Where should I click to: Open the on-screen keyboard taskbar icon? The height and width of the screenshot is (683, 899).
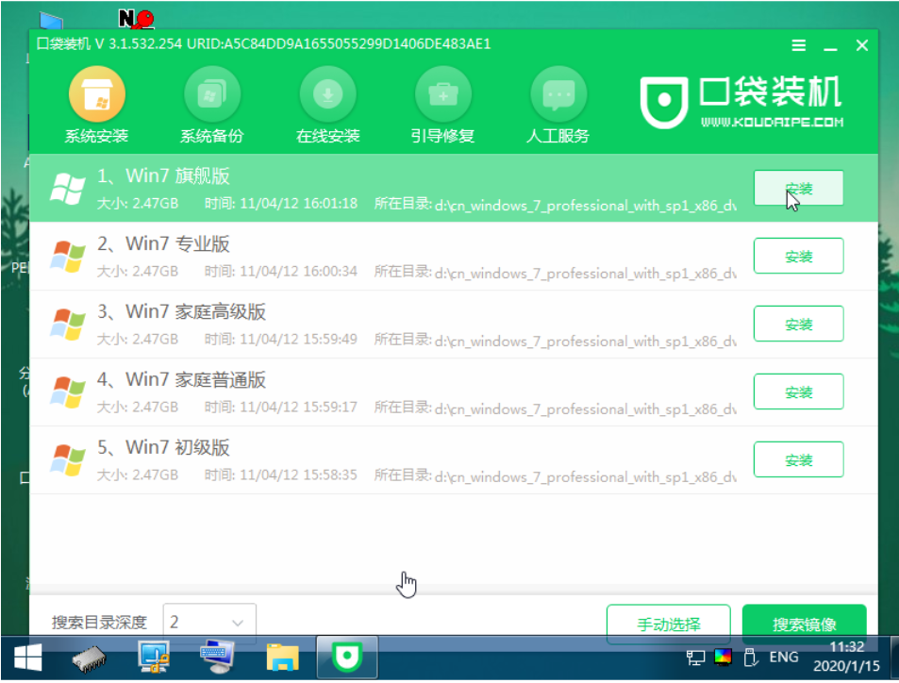click(x=217, y=658)
